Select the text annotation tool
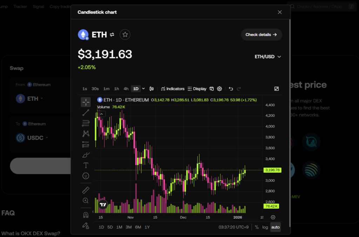This screenshot has width=359, height=237. [86, 165]
